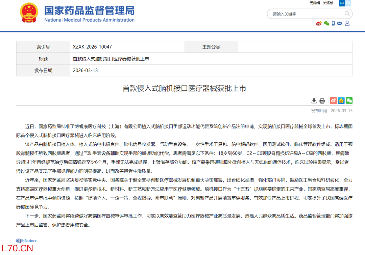The height and width of the screenshot is (255, 365).
Task: Download the article using the download icon
Action: tap(314, 100)
